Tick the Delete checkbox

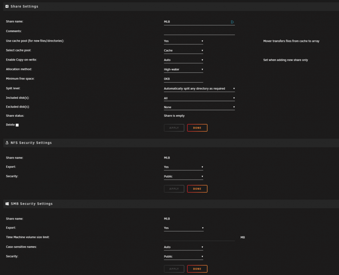tap(17, 125)
